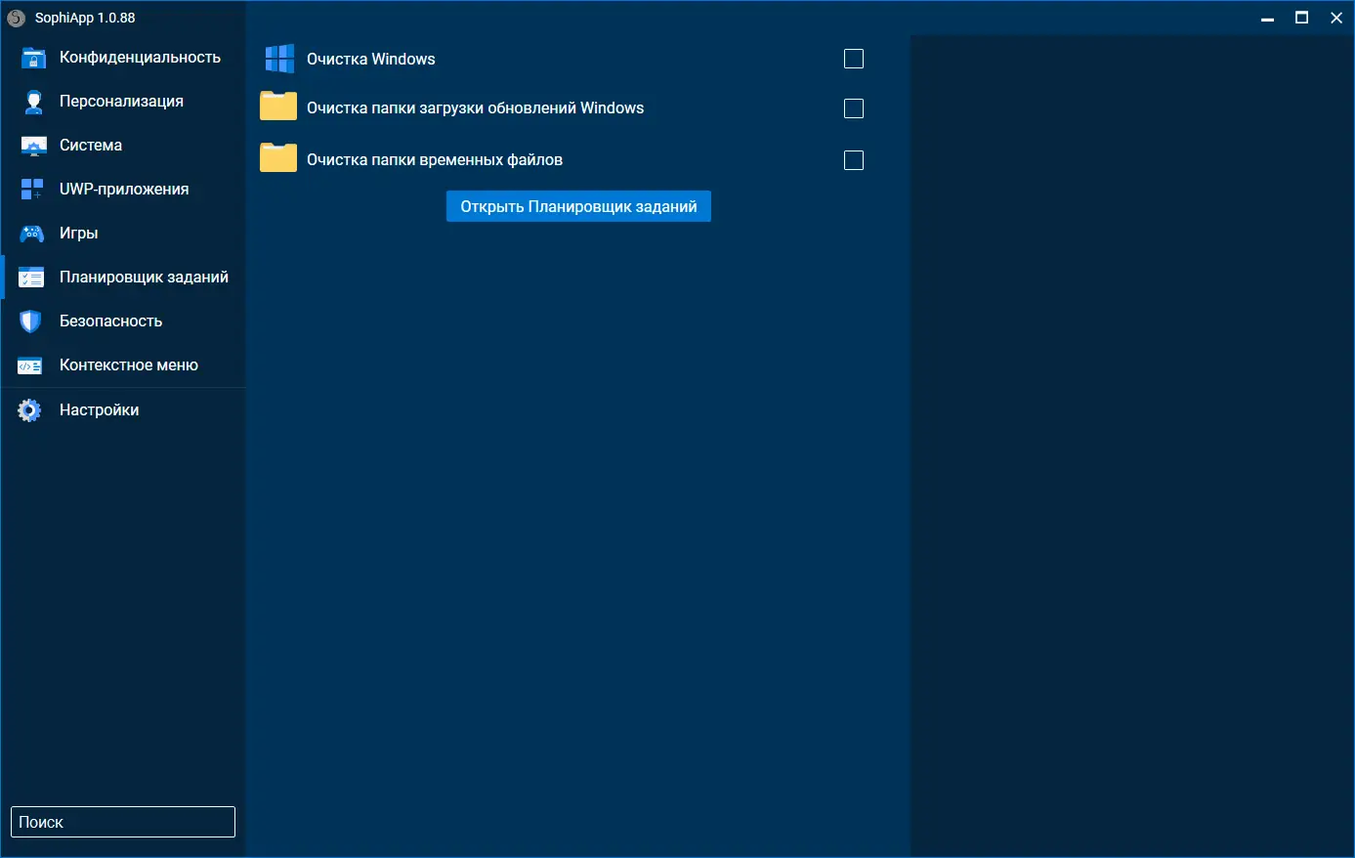1355x858 pixels.
Task: Focus the Поиск search field
Action: 123,822
